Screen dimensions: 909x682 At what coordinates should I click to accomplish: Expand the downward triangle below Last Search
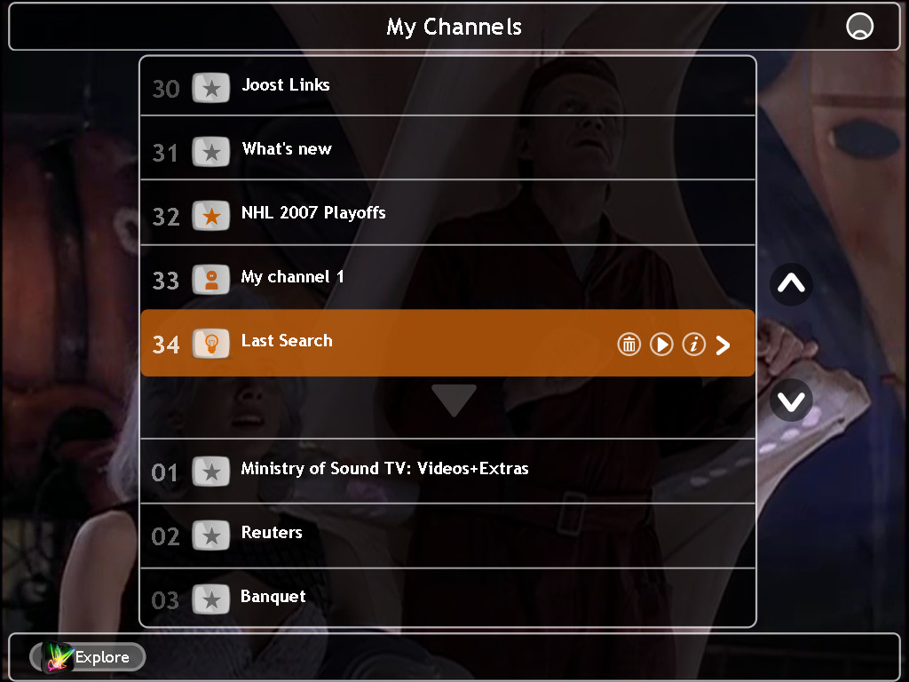click(x=454, y=400)
